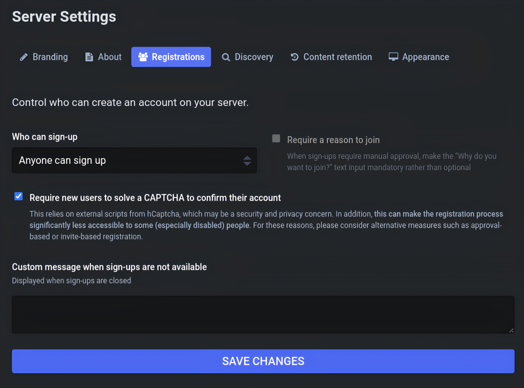Choose an option in the sign-up combo box
Viewport: 524px width, 388px height.
(134, 160)
